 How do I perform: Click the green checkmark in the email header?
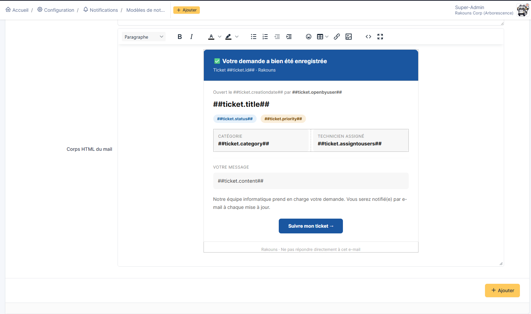pos(217,61)
